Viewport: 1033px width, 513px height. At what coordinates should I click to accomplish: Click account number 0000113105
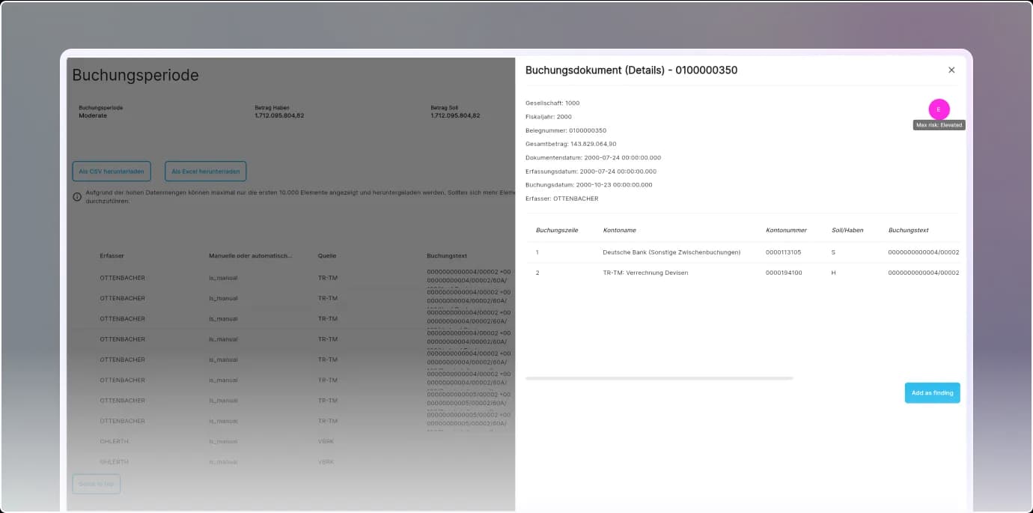[783, 252]
